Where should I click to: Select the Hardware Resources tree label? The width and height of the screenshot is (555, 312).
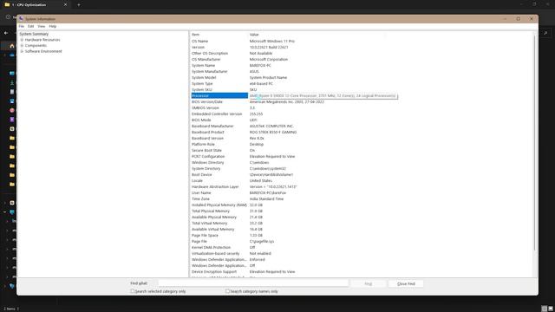[42, 40]
